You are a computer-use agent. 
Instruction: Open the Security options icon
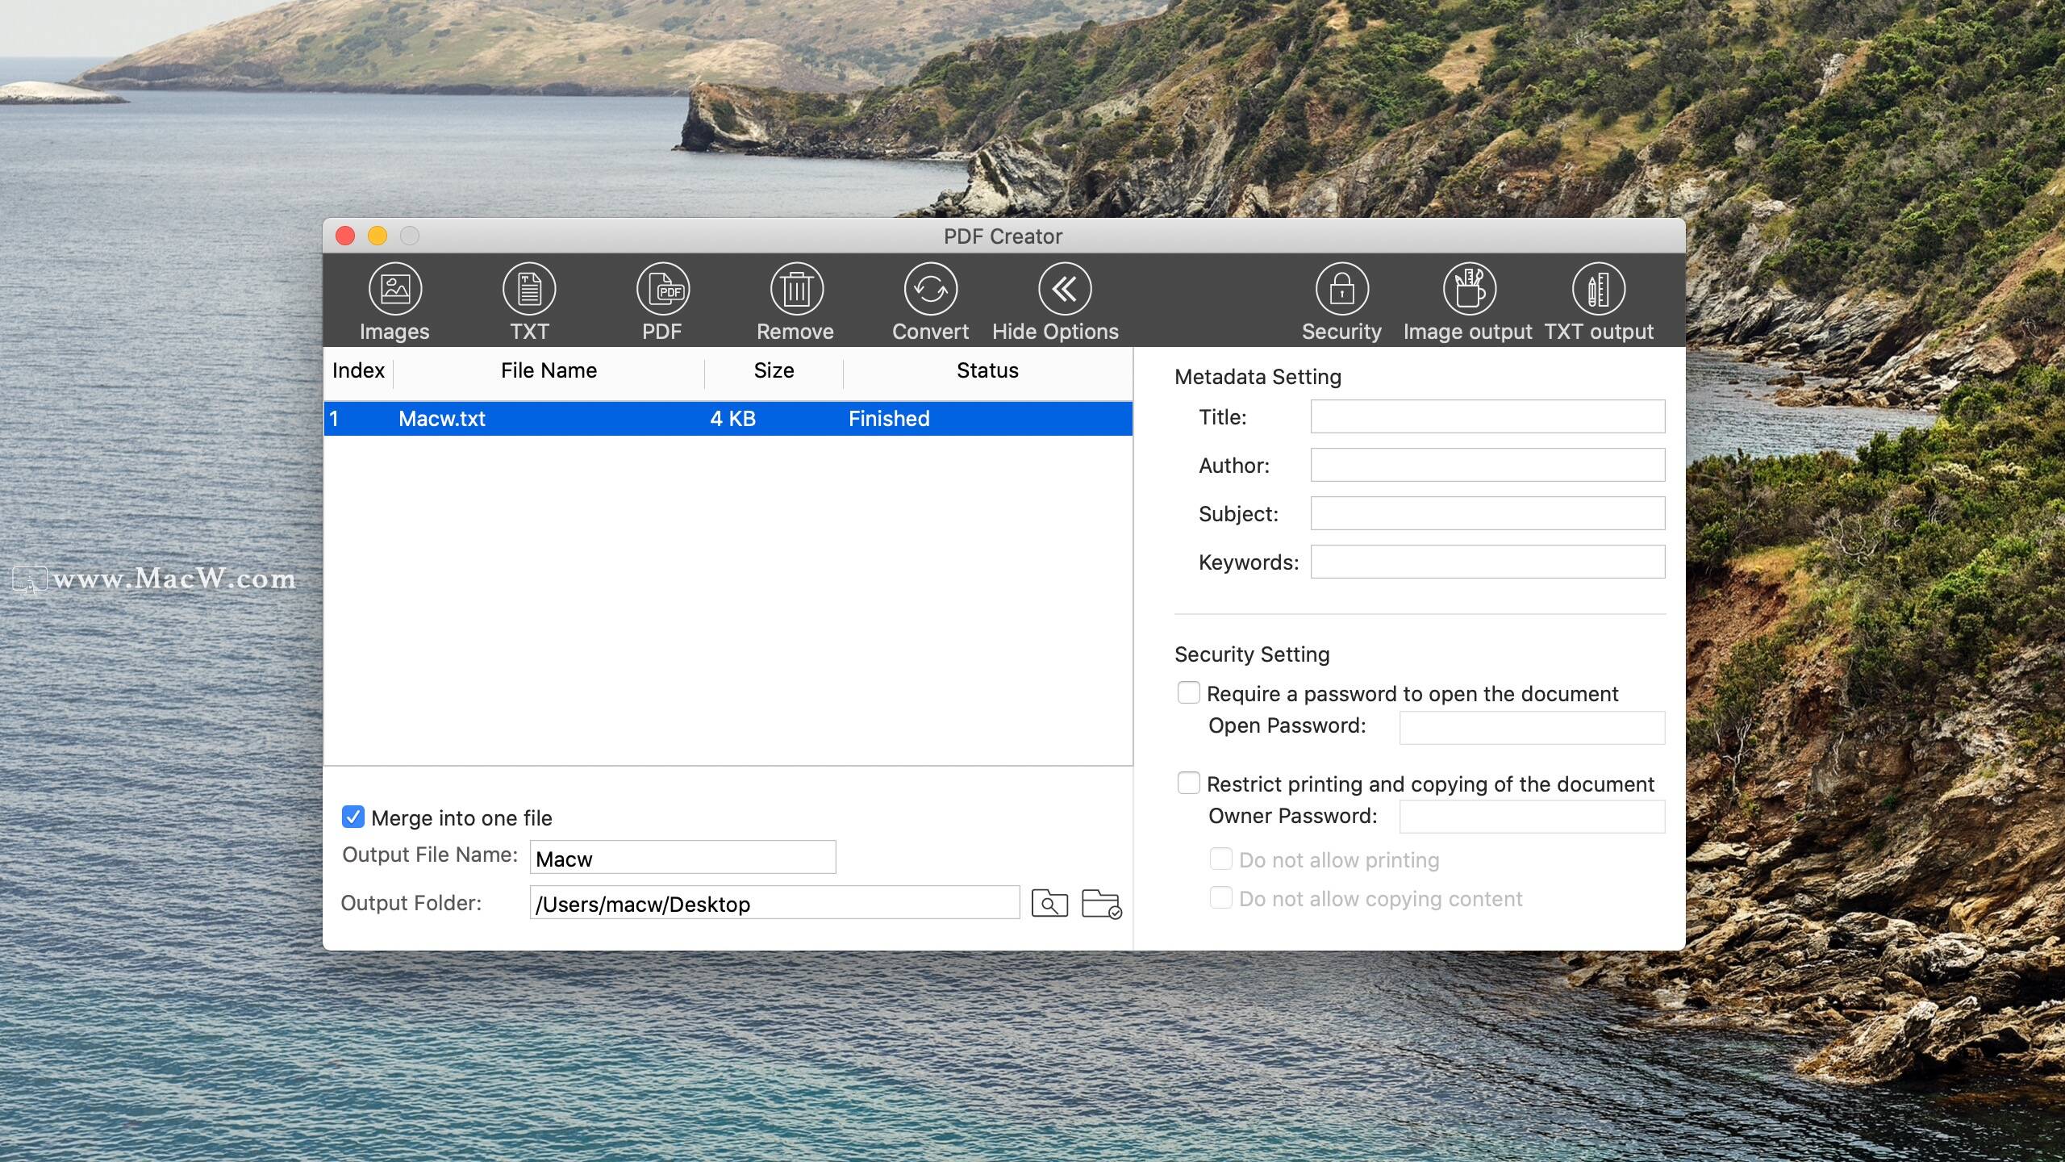click(x=1341, y=289)
